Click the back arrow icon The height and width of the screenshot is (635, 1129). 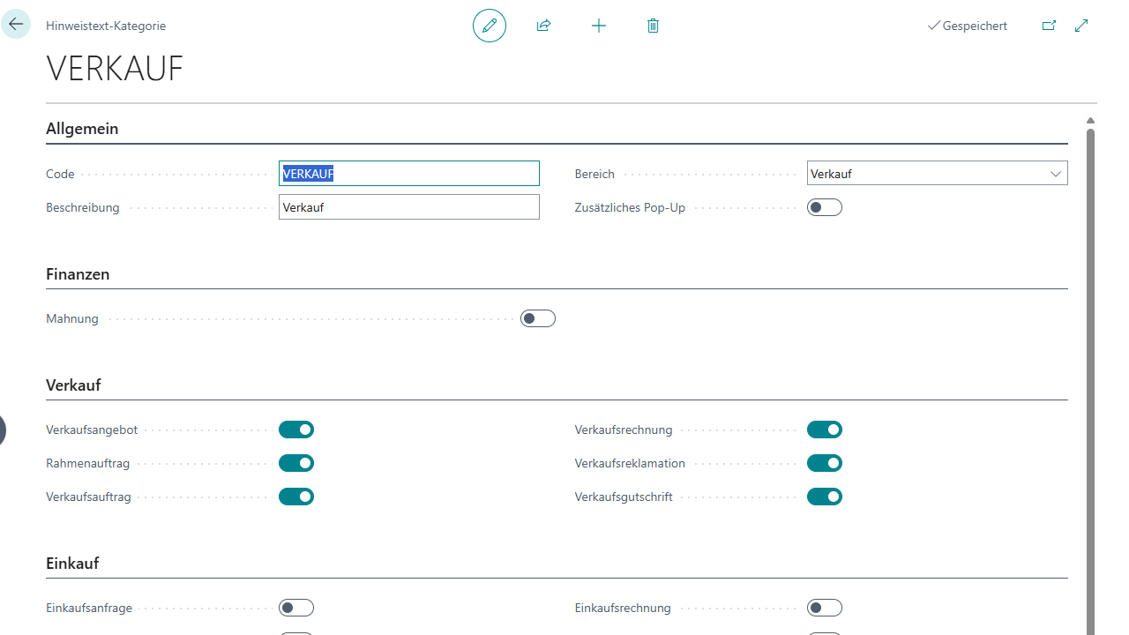tap(16, 25)
